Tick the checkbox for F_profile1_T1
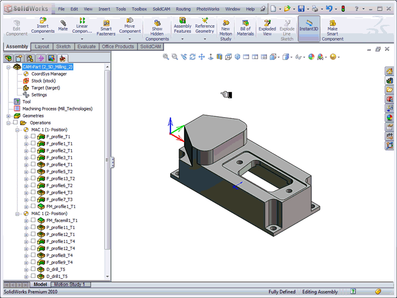This screenshot has height=298, width=397. pyautogui.click(x=33, y=144)
